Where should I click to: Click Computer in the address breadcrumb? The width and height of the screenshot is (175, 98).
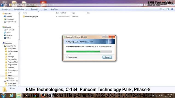pos(17,5)
